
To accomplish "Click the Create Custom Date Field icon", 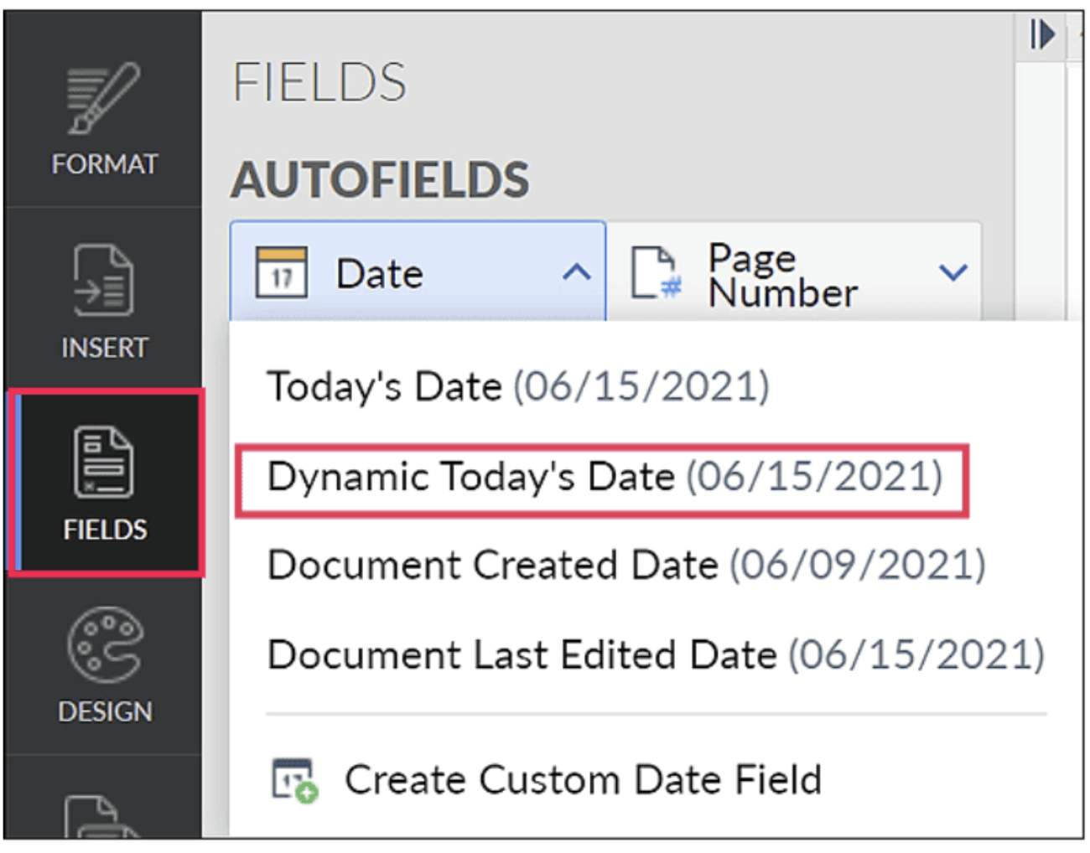I will coord(295,780).
